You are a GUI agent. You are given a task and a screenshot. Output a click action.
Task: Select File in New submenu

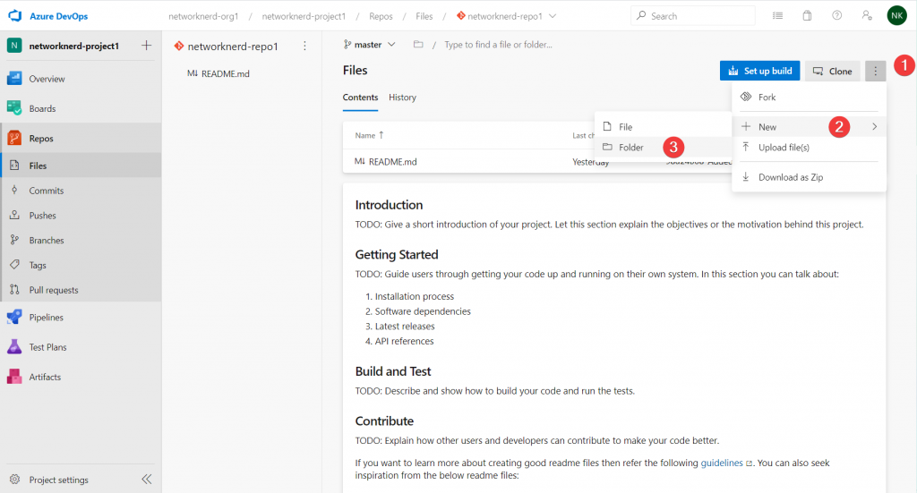[663, 127]
